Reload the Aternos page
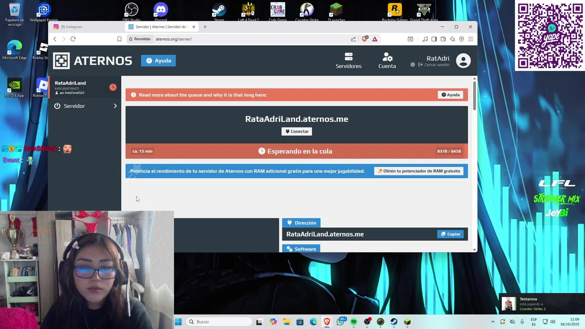Viewport: 585px width, 329px height. coord(73,39)
